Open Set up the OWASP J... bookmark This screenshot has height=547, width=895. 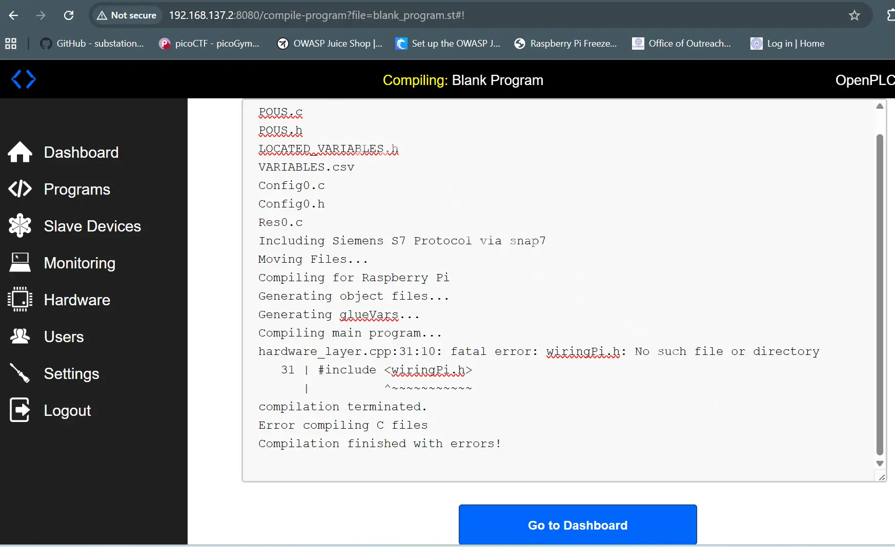[x=448, y=44]
